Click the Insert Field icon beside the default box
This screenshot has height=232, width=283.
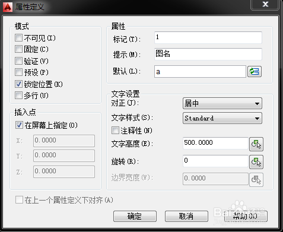pos(255,71)
